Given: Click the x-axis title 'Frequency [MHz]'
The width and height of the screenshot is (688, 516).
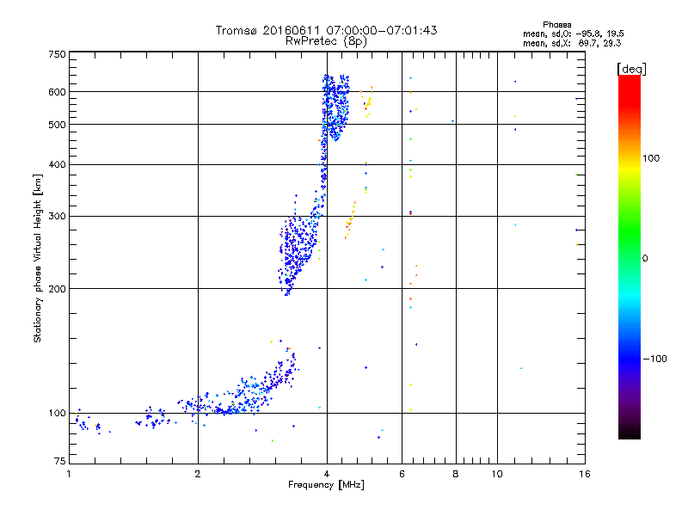Looking at the screenshot, I should tap(326, 485).
